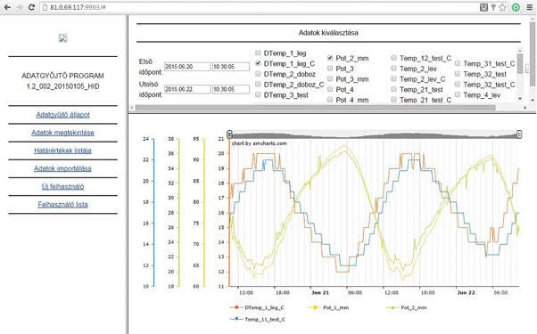The image size is (537, 334).
Task: Go to Felhasználó lista page
Action: coord(62,205)
